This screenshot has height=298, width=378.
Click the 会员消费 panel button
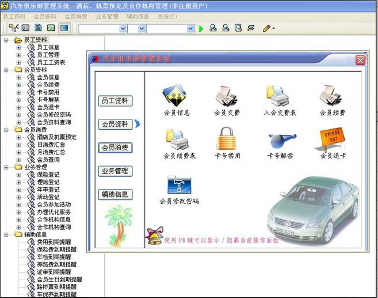[x=115, y=148]
